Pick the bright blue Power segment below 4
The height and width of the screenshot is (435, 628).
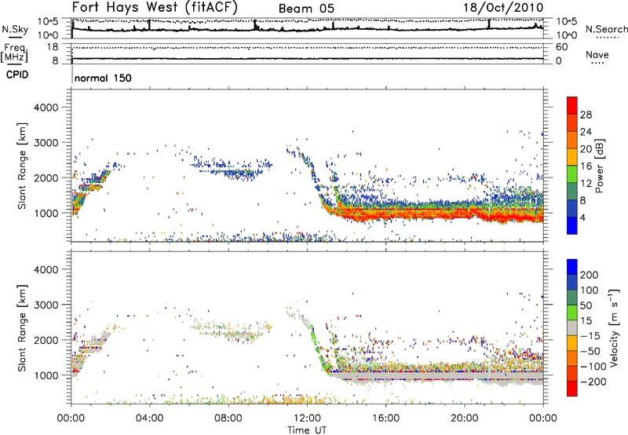click(572, 225)
